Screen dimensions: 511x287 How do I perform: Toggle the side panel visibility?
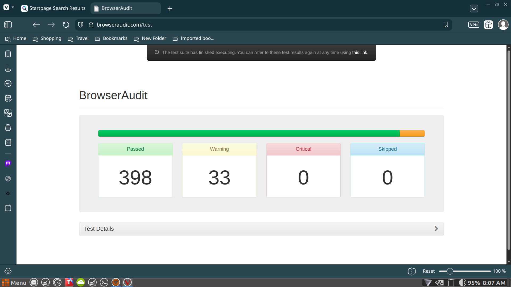(8, 25)
